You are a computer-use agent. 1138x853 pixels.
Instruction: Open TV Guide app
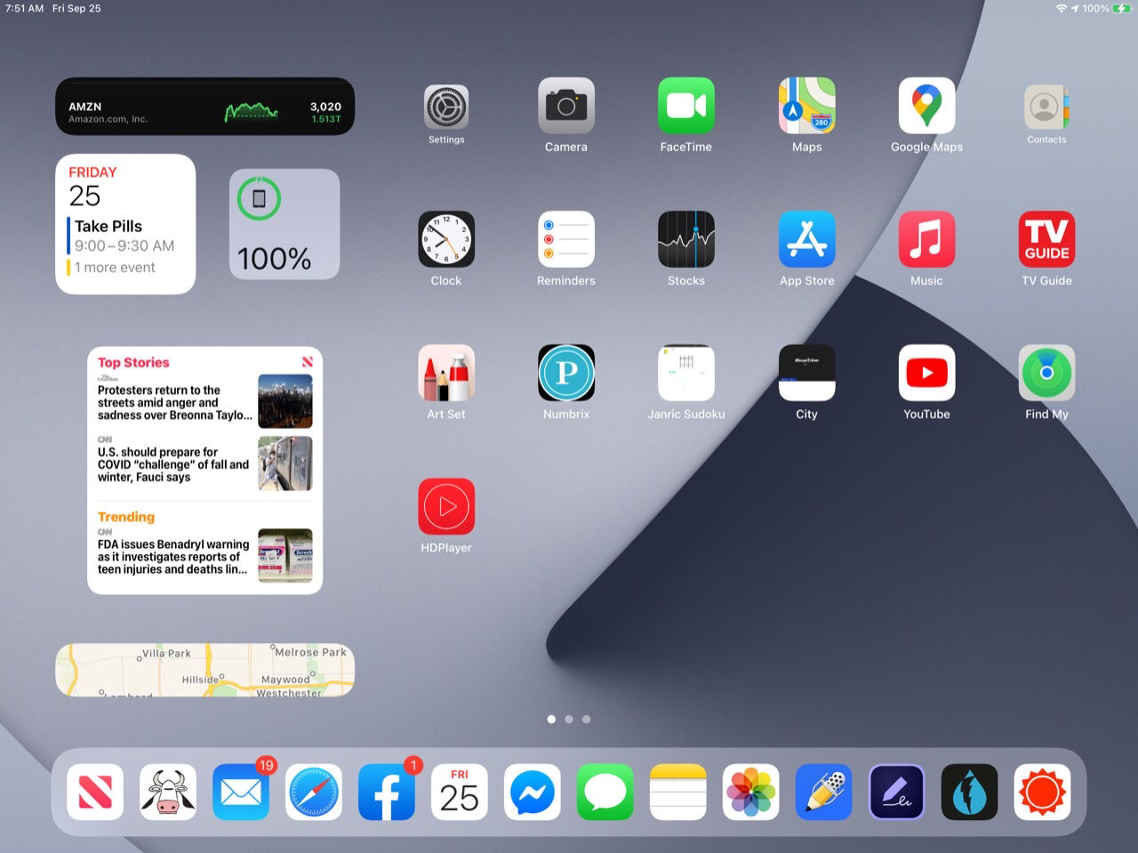(x=1047, y=239)
